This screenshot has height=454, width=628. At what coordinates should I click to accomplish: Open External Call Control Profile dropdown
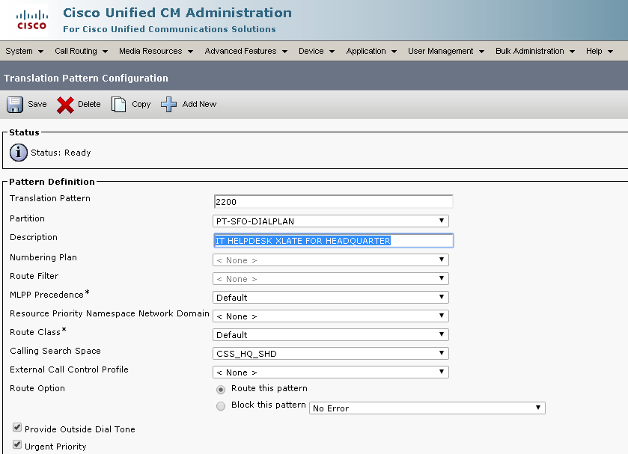point(330,372)
